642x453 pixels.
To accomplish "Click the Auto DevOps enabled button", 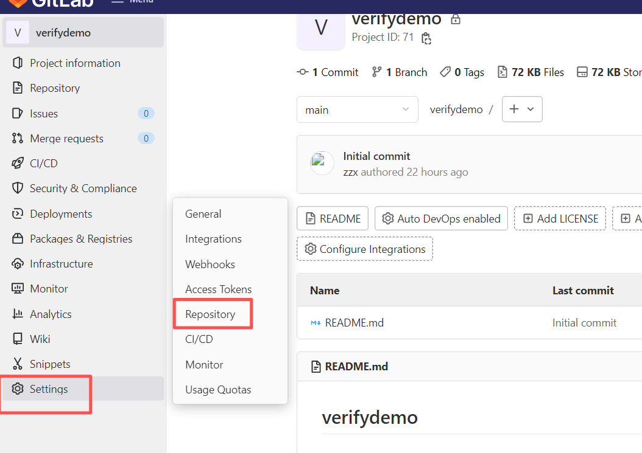I will [x=441, y=218].
